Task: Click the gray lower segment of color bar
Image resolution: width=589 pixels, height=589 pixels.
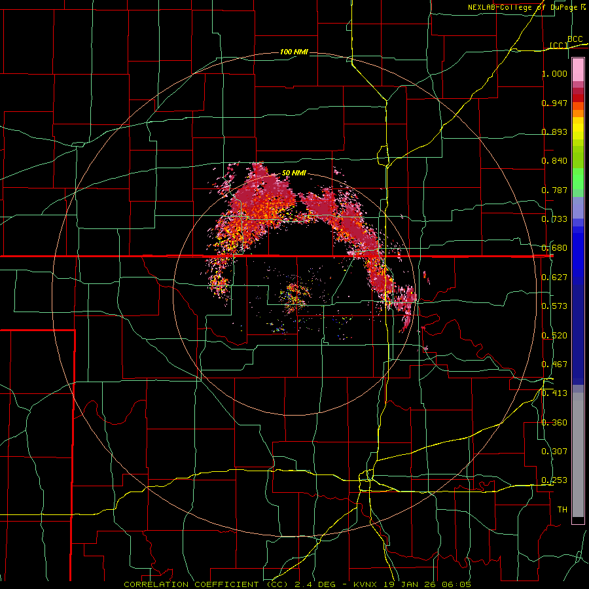Action: 578,455
